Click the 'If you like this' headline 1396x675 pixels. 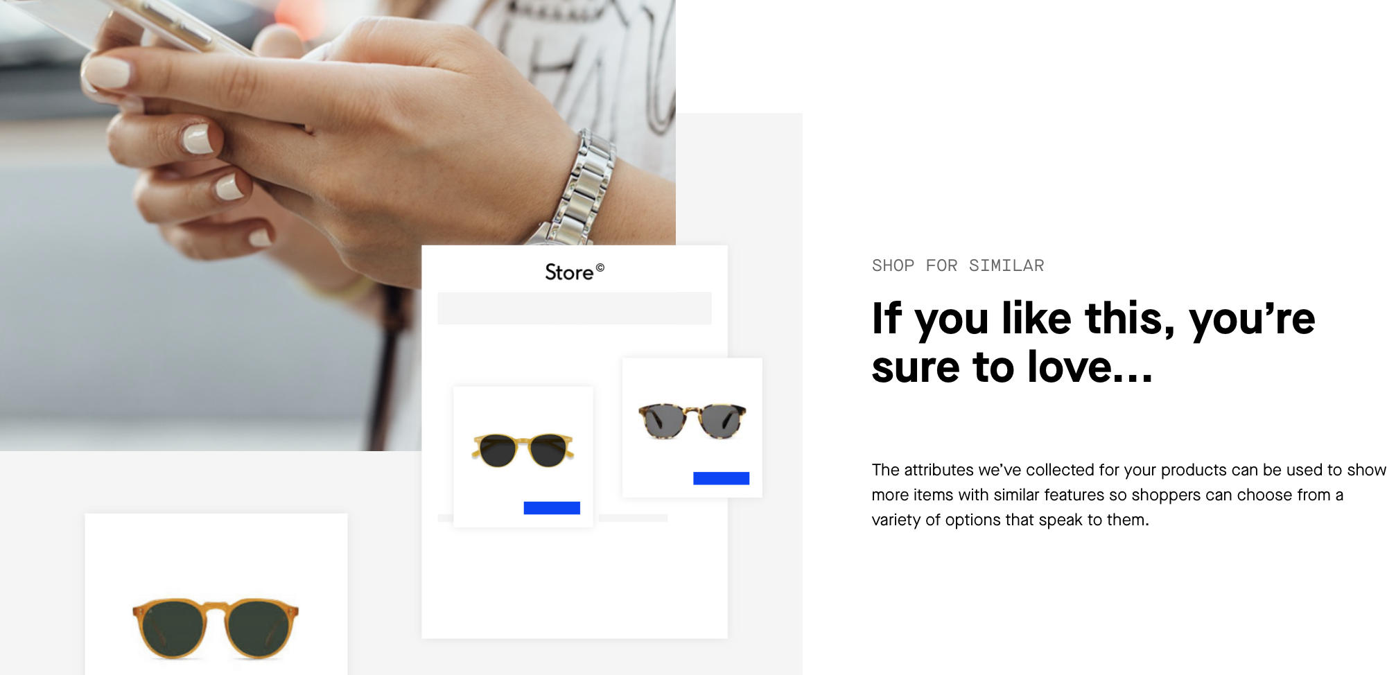click(x=1093, y=342)
